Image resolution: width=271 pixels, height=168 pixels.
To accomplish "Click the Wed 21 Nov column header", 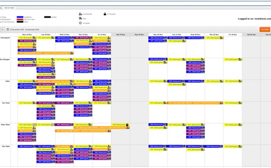I will click(64, 35).
